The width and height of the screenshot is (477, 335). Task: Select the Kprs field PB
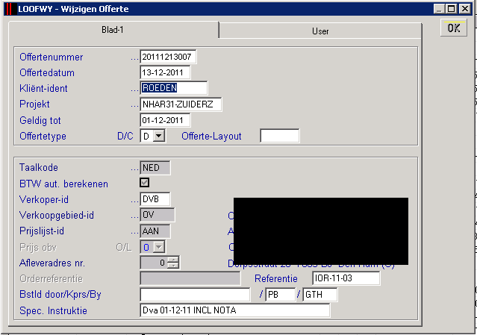pyautogui.click(x=280, y=295)
